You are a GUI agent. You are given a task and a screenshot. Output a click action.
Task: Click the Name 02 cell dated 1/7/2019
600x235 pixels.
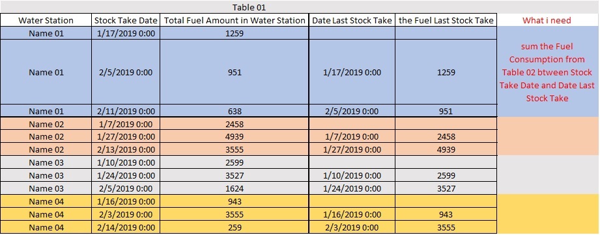[46, 125]
